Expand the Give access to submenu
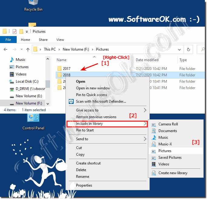Viewport: 207px width, 199px height. pos(108,110)
